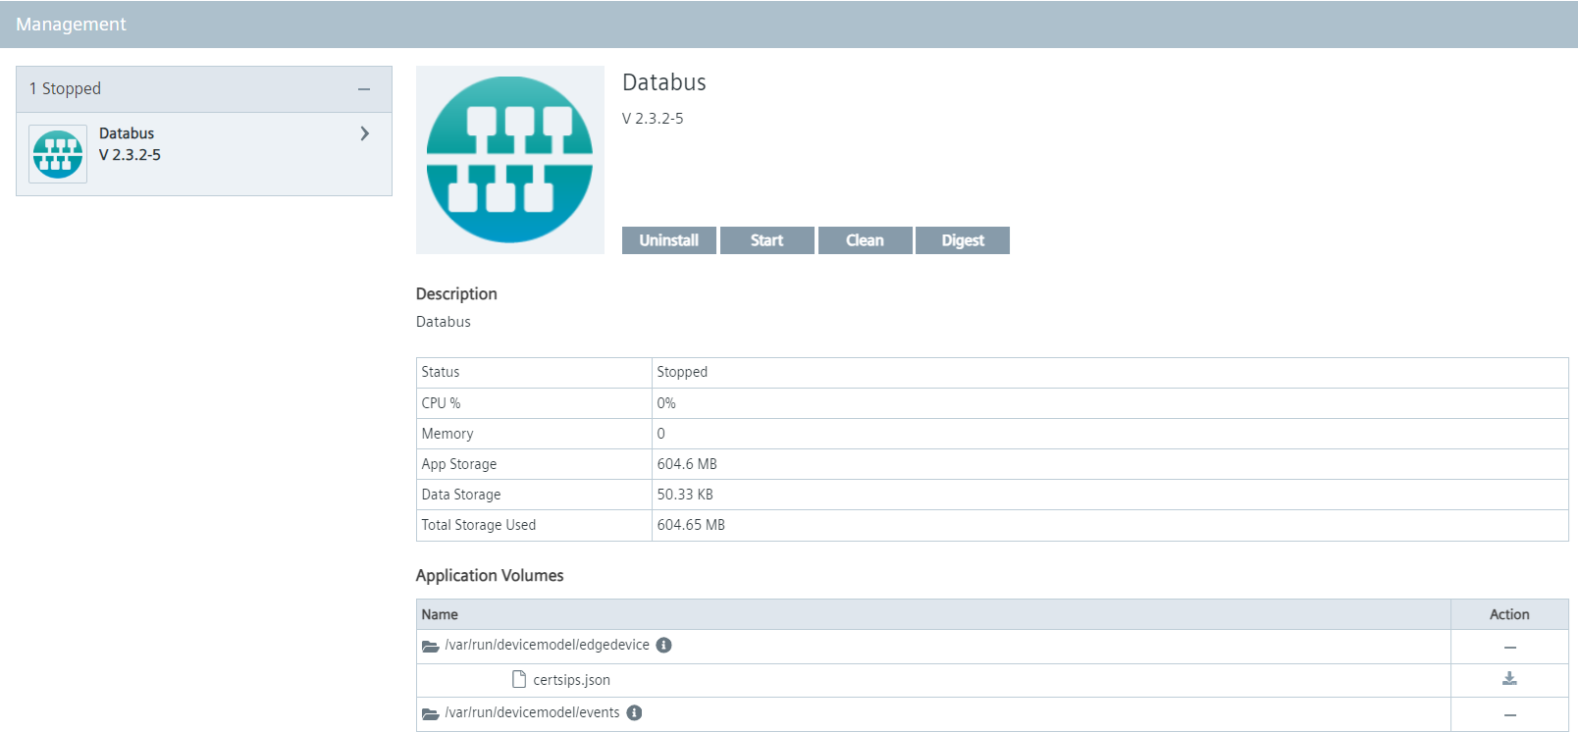Image resolution: width=1578 pixels, height=732 pixels.
Task: Click the large Databus app logo
Action: [x=510, y=160]
